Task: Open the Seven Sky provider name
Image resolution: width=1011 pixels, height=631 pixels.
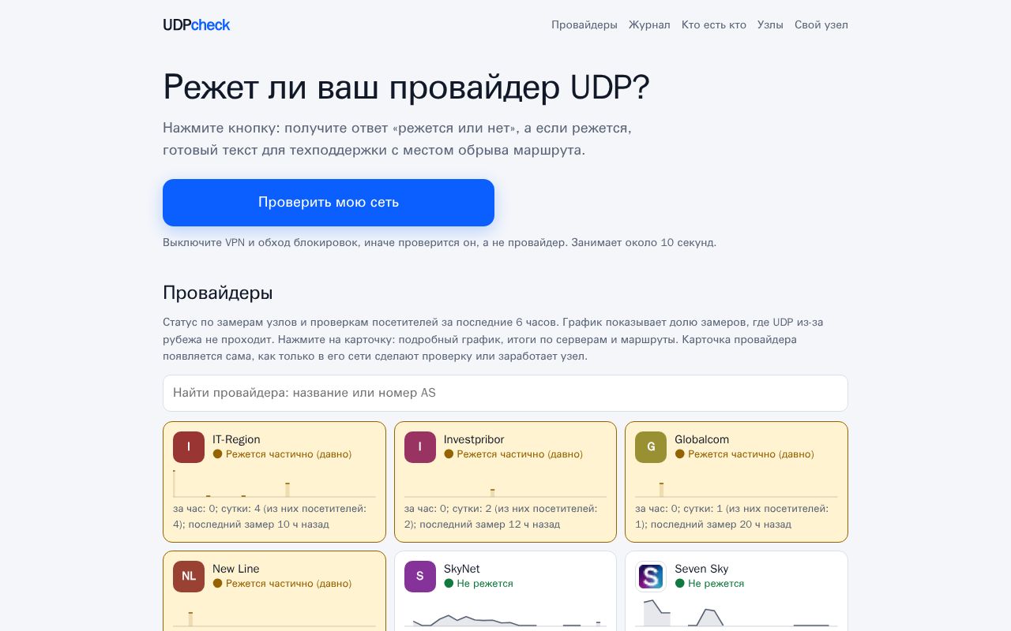Action: point(701,569)
